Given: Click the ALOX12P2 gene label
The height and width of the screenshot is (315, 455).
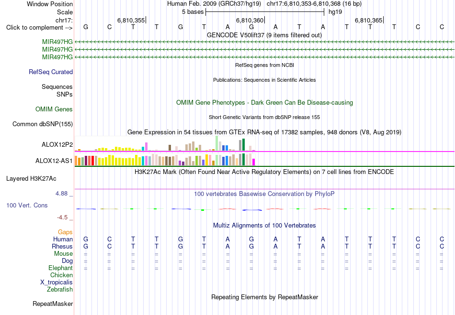Looking at the screenshot, I should [57, 144].
